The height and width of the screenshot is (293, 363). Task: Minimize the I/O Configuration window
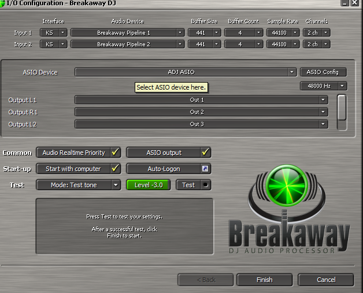coord(345,3)
